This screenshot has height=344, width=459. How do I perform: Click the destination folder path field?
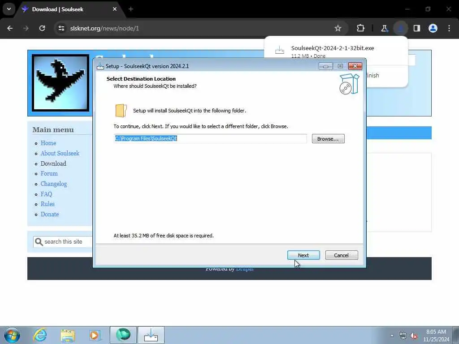point(210,138)
